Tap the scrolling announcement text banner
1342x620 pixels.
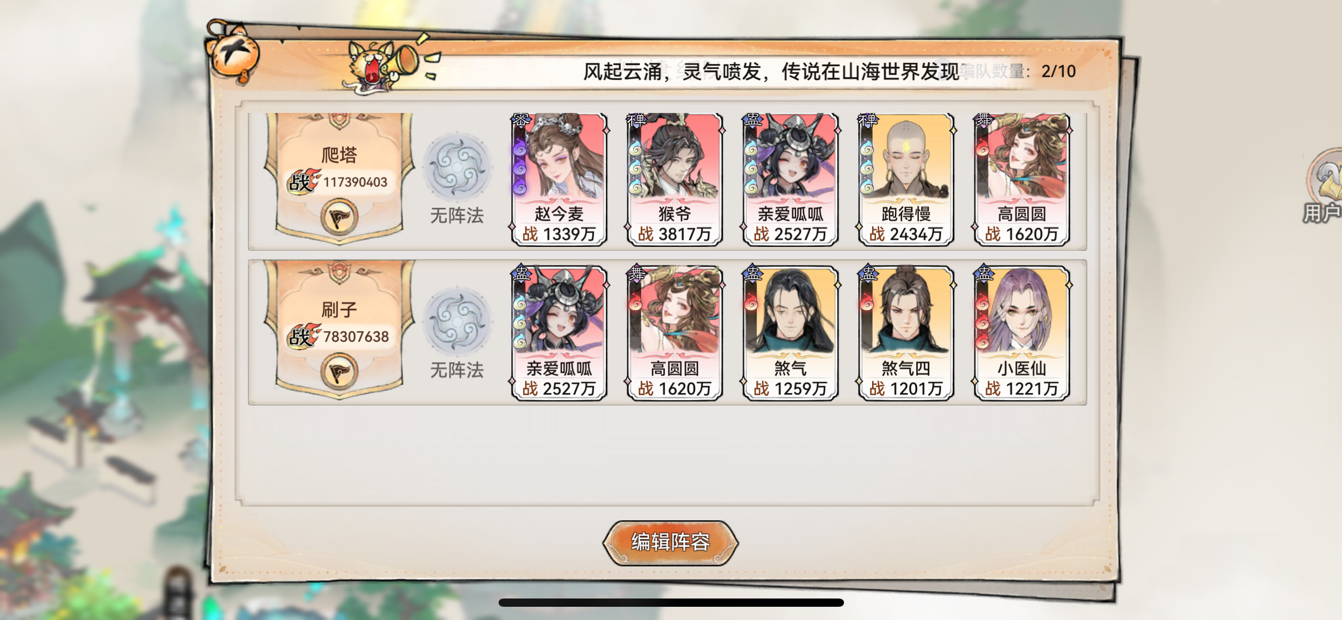[771, 72]
